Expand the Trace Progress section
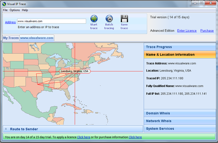Viewport: 218px width, 143px height. pyautogui.click(x=159, y=47)
